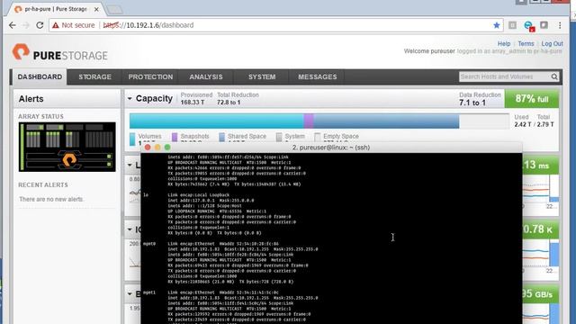Click the System legend swatch
576x324 pixels.
click(x=279, y=137)
